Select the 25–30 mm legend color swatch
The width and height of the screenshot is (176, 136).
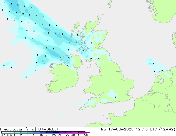[x=56, y=132]
